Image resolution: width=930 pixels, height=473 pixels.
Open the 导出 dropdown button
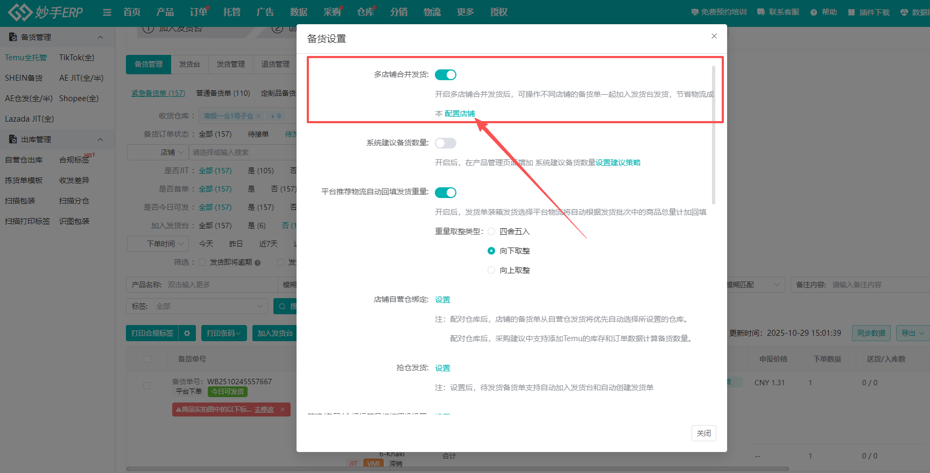[913, 333]
